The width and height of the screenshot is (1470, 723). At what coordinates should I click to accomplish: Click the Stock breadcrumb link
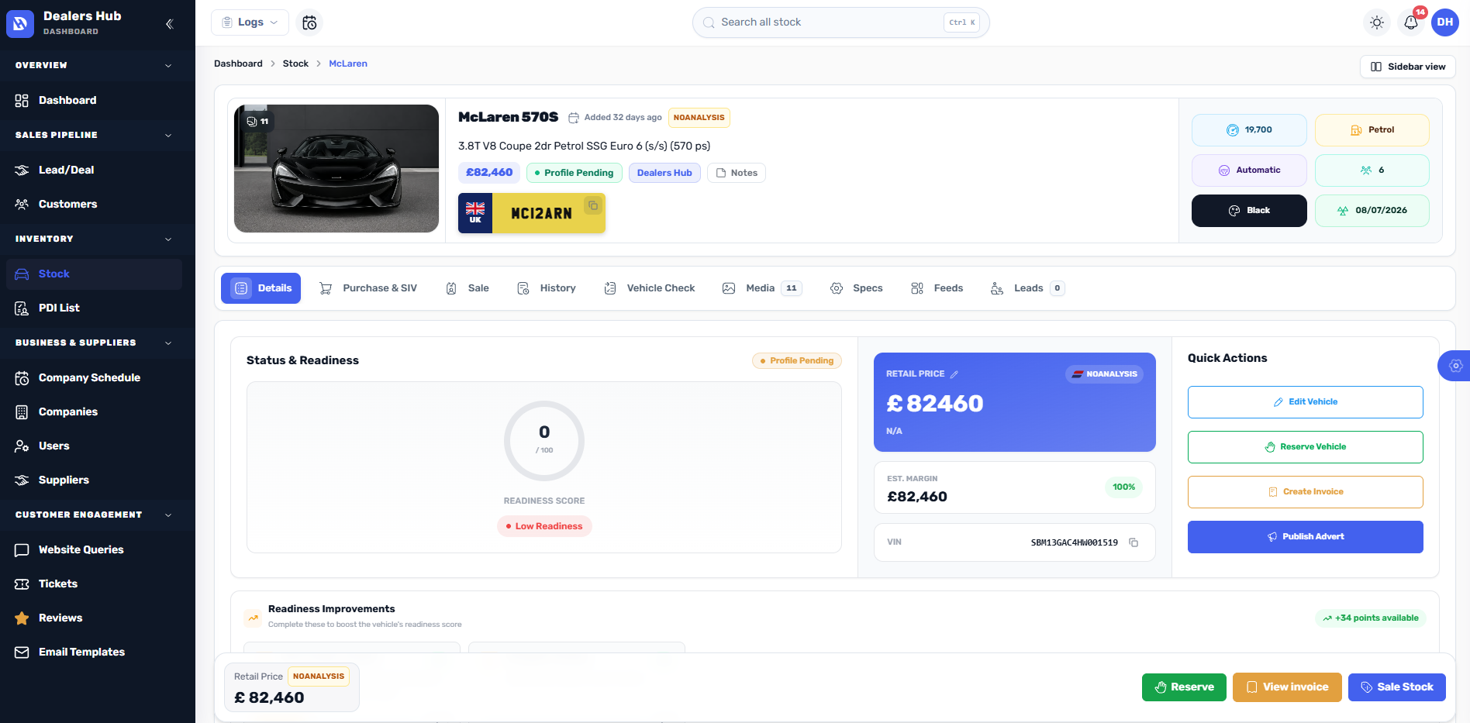tap(295, 64)
